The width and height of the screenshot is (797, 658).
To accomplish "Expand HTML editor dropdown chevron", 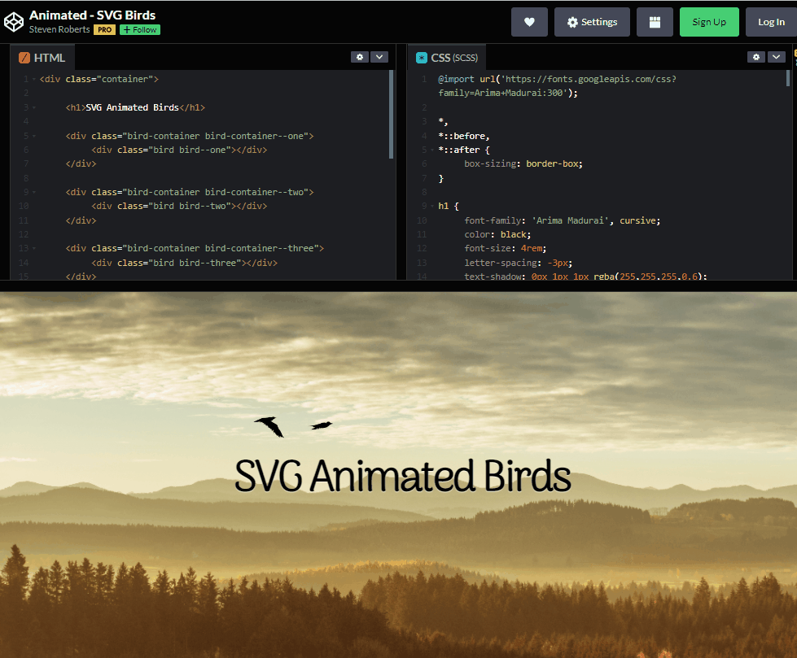I will (x=379, y=57).
